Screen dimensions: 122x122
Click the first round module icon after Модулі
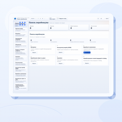click(36, 19)
